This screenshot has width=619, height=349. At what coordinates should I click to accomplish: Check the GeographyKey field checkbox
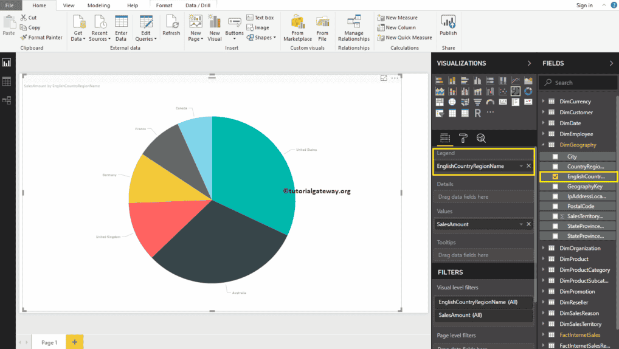pos(555,186)
